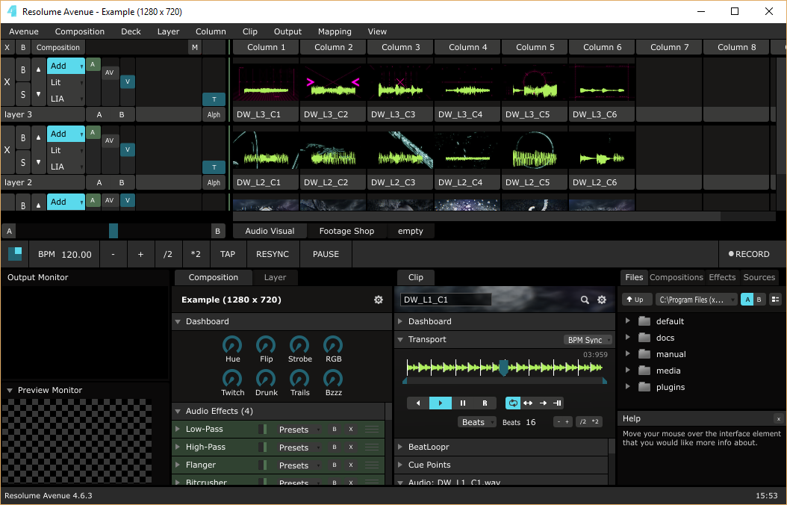Switch file browser to list view icon
Screen dimensions: 787x505
(775, 300)
